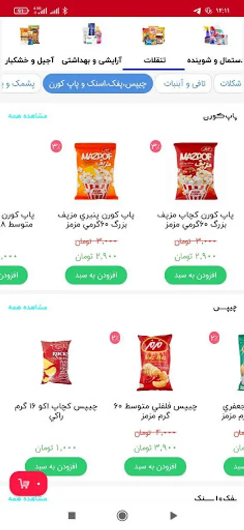Open the orange cheese popcorn product image
244x530 pixels.
click(x=96, y=171)
